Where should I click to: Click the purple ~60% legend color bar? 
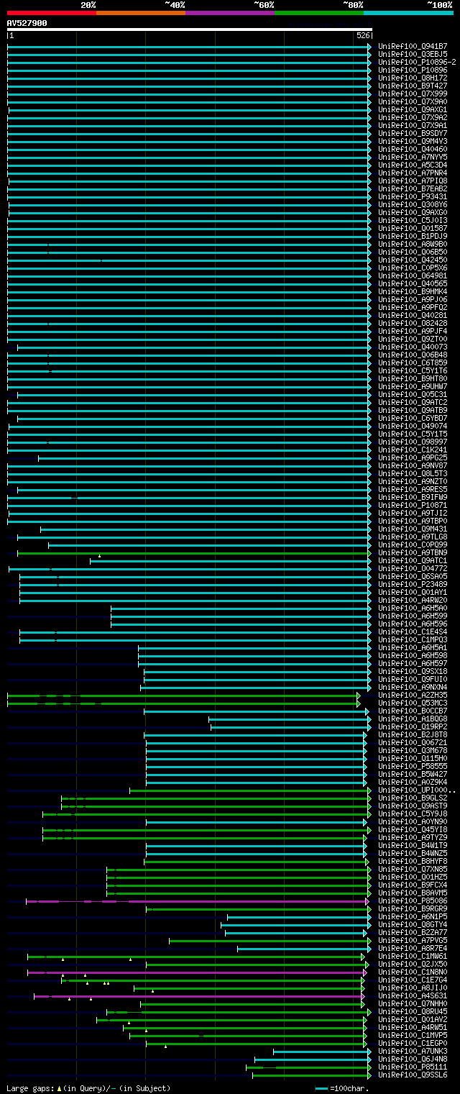pos(230,13)
